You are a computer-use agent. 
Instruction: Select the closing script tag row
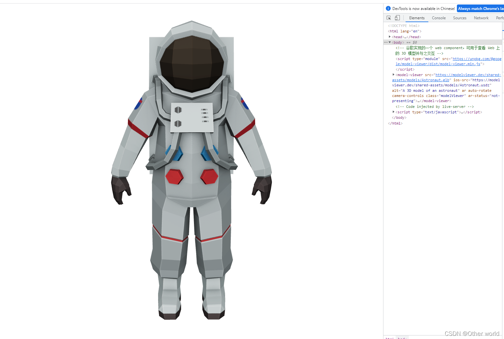[x=405, y=69]
